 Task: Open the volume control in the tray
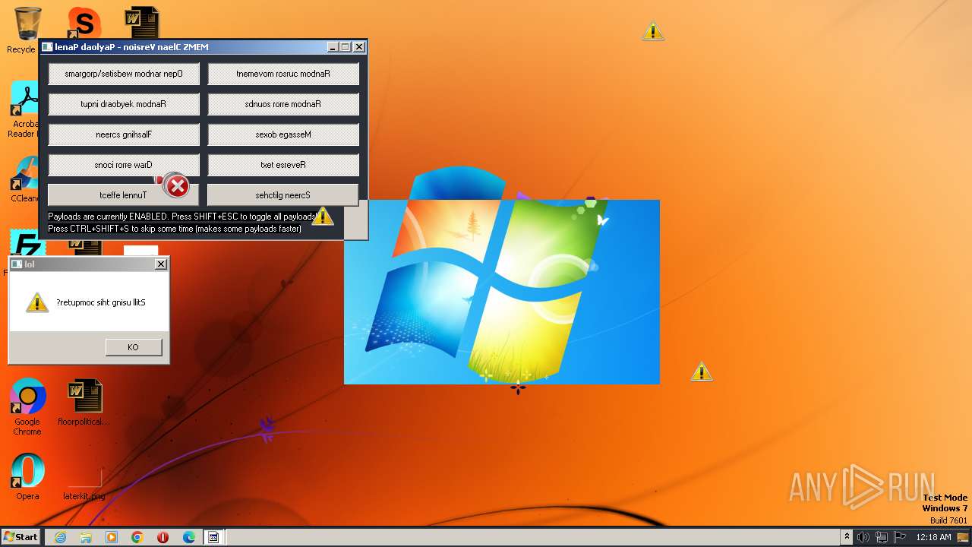pyautogui.click(x=863, y=537)
